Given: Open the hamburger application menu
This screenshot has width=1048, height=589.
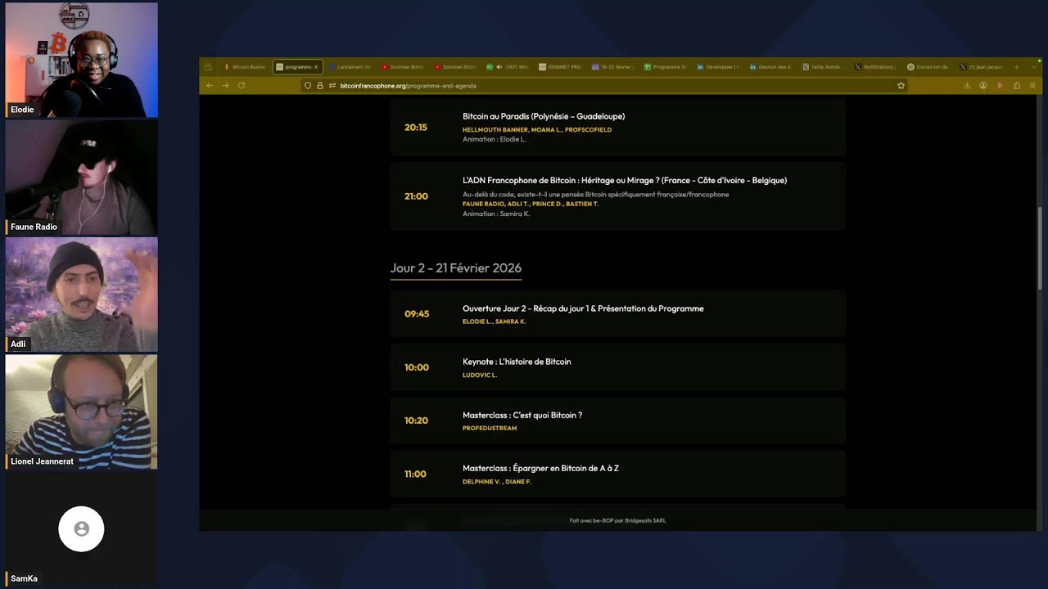Looking at the screenshot, I should coord(1032,85).
